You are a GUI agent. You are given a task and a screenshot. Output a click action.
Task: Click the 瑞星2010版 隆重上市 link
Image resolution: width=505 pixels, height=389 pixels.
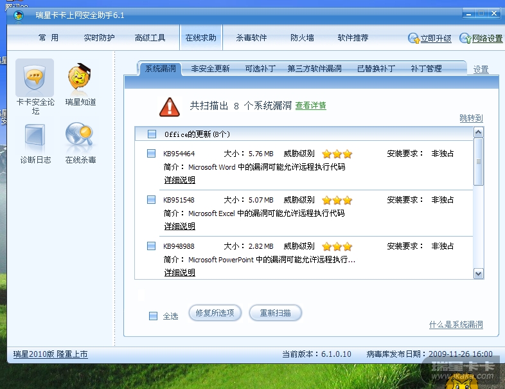[x=50, y=354]
